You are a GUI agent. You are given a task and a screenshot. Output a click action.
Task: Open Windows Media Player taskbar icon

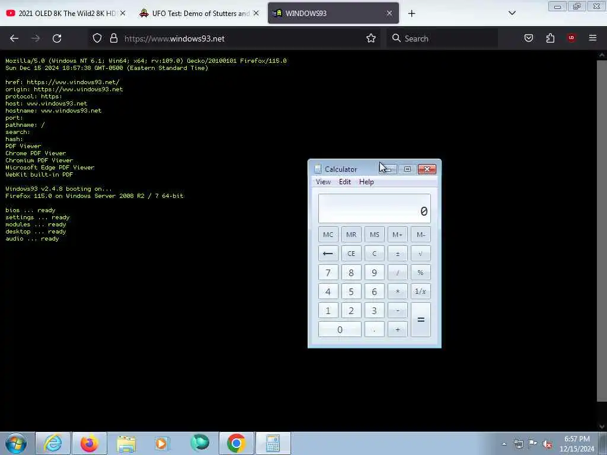click(x=162, y=443)
